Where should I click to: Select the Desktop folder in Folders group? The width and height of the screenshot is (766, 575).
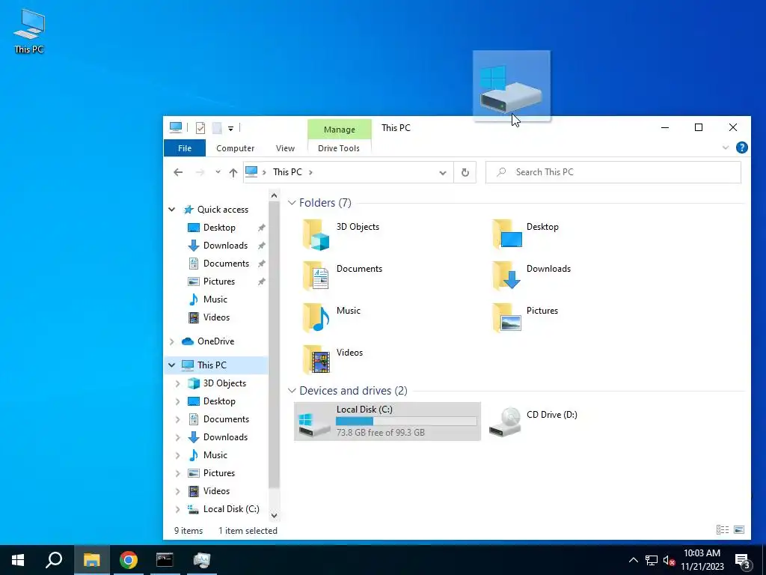click(x=526, y=234)
